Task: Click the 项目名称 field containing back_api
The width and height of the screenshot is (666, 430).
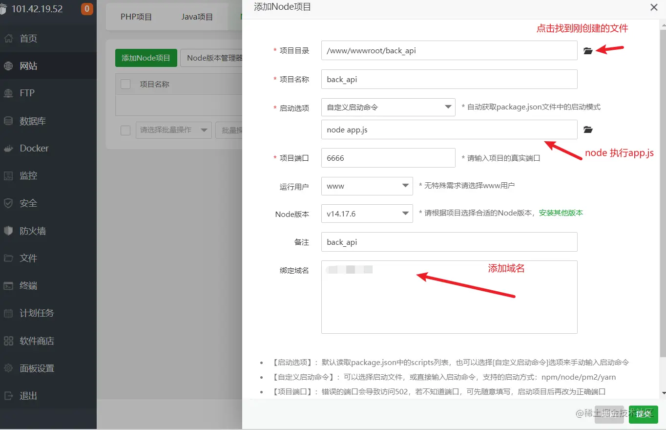Action: click(x=449, y=79)
